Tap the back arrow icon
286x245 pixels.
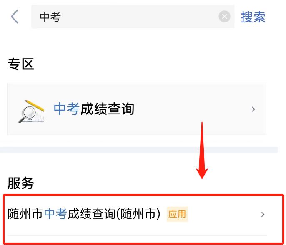click(15, 17)
